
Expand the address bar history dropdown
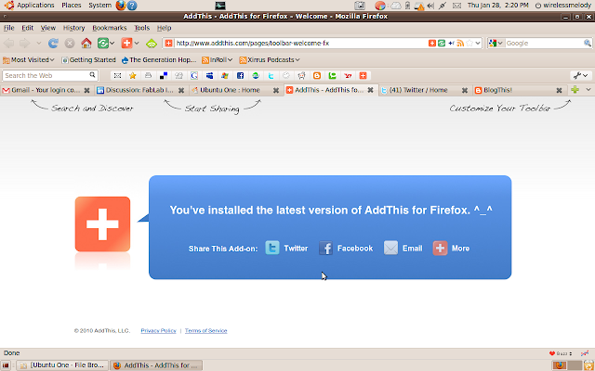tap(478, 44)
